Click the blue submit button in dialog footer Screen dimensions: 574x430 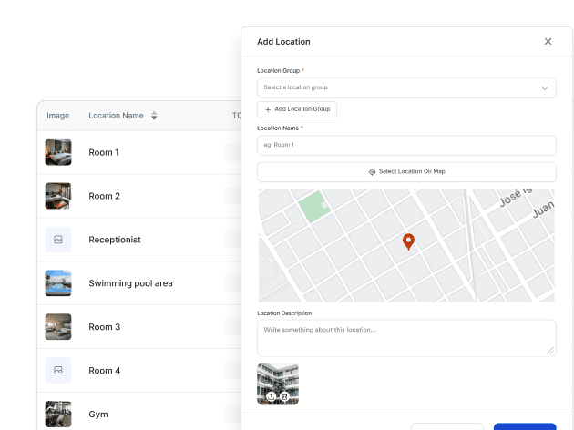click(525, 425)
